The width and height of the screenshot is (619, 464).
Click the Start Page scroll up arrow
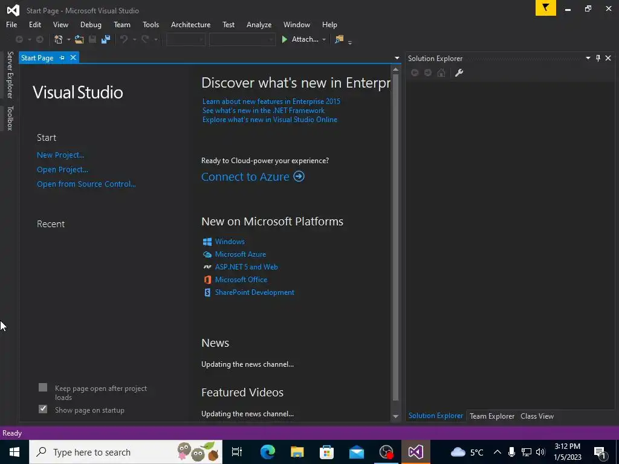396,70
